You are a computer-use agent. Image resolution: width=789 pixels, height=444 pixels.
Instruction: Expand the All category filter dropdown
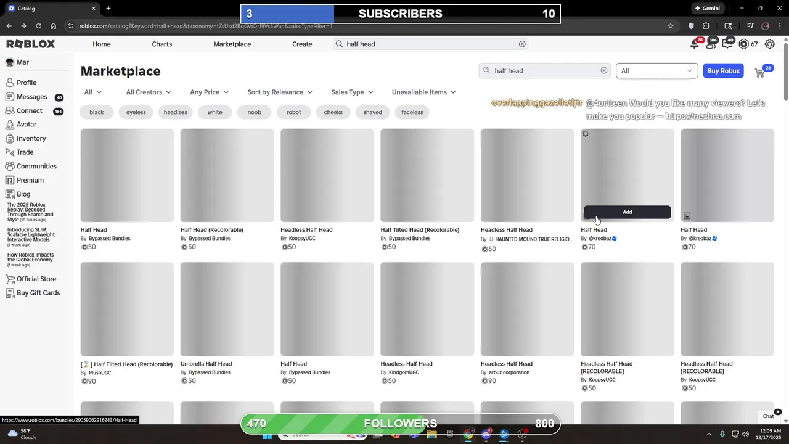[93, 92]
